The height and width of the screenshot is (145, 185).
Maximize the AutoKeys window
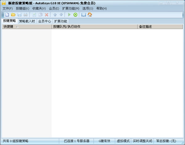[168, 3]
